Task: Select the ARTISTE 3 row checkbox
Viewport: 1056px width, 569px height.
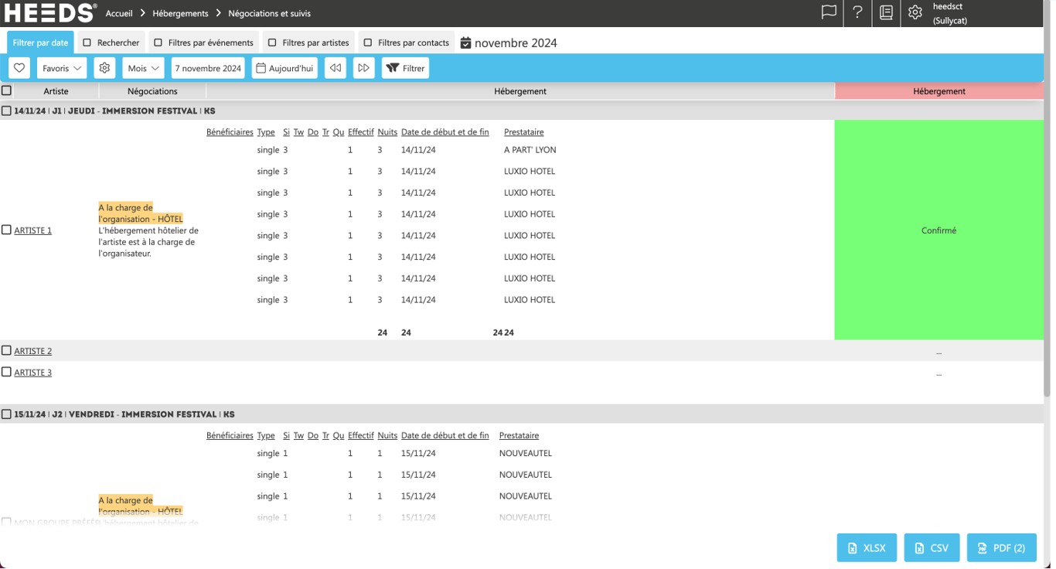Action: [x=6, y=372]
